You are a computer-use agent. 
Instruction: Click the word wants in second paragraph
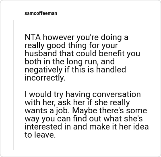pyautogui.click(x=36, y=111)
